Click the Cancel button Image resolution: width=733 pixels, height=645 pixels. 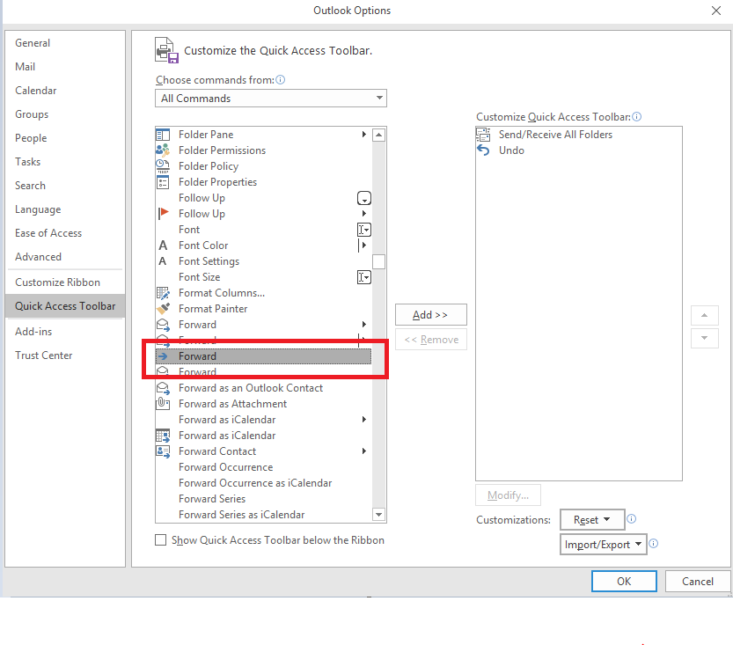(697, 581)
